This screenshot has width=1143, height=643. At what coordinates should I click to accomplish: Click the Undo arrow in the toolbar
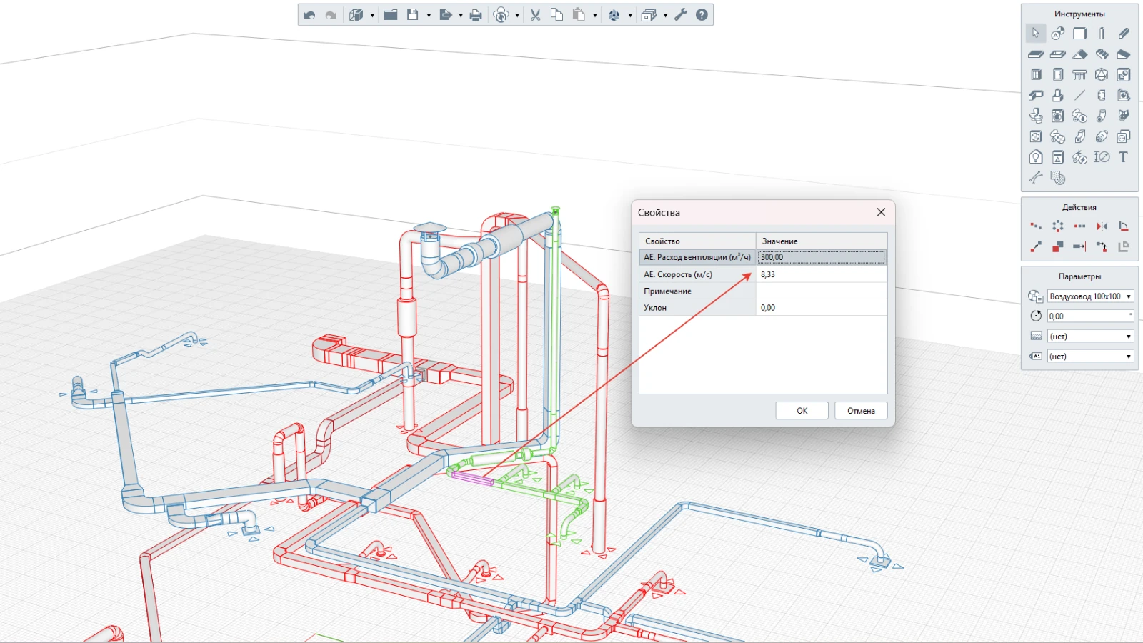[x=309, y=15]
